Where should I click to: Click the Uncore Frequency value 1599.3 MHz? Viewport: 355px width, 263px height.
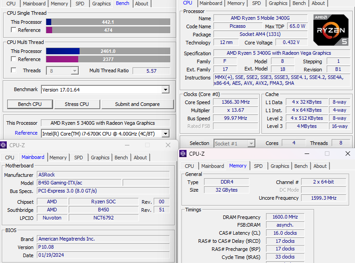point(324,198)
